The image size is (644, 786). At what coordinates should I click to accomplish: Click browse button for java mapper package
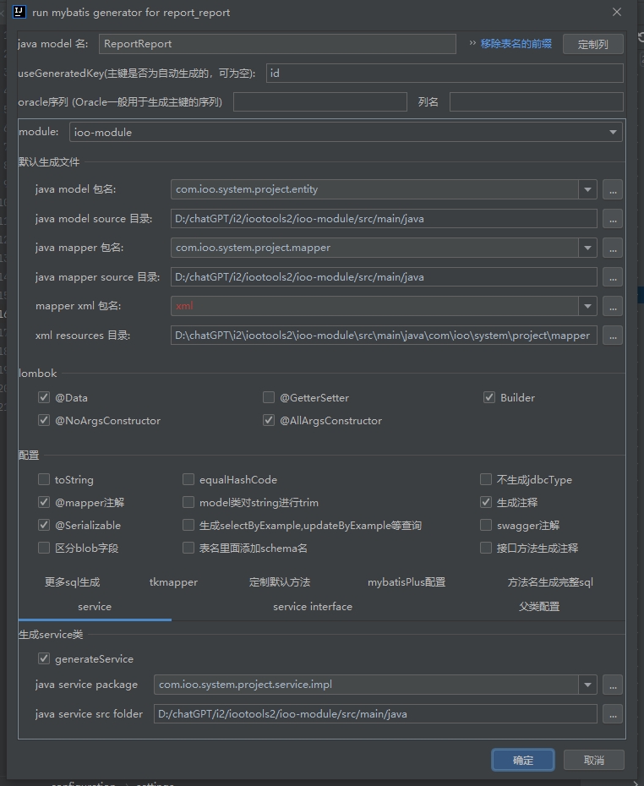click(613, 248)
